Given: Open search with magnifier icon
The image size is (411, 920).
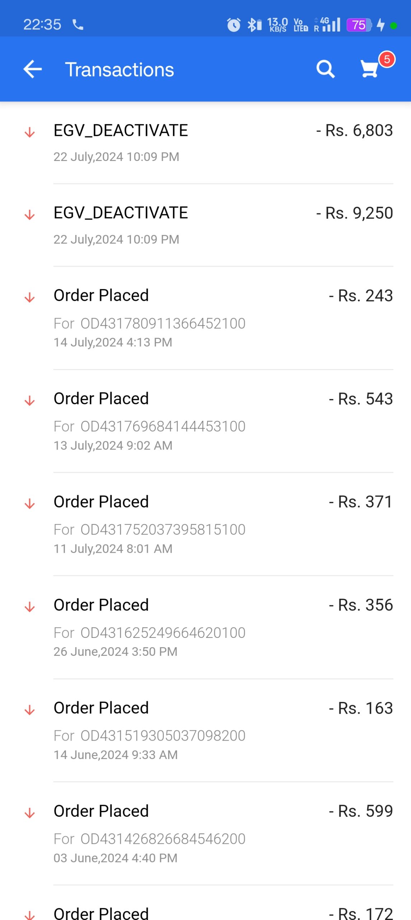Looking at the screenshot, I should pyautogui.click(x=325, y=69).
